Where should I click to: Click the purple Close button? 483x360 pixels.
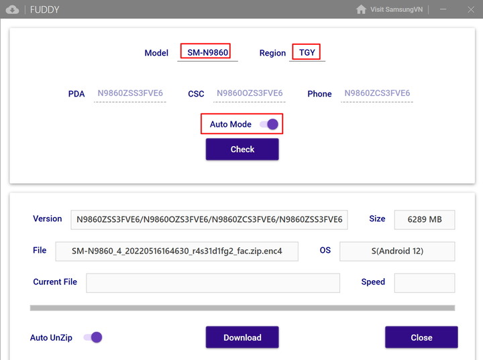[x=421, y=337]
